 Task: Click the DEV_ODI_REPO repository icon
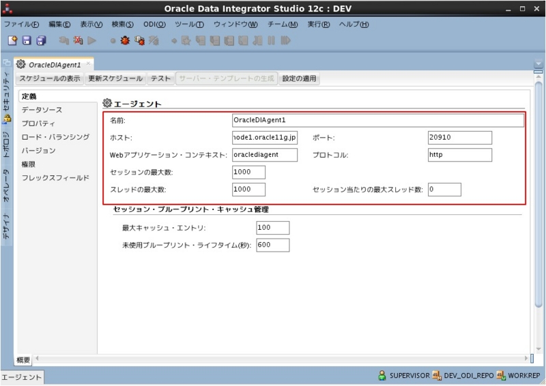coord(437,375)
